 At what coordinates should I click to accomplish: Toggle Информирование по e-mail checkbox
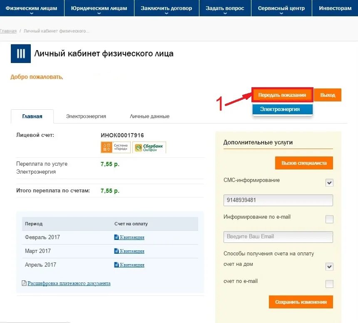(x=329, y=220)
